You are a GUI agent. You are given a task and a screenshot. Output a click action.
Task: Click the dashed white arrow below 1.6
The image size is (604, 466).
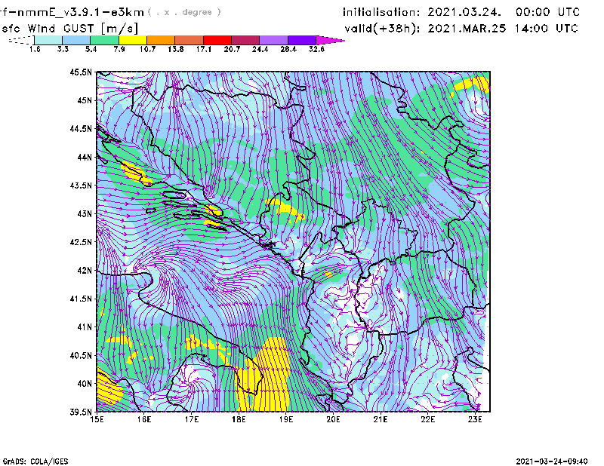(21, 40)
